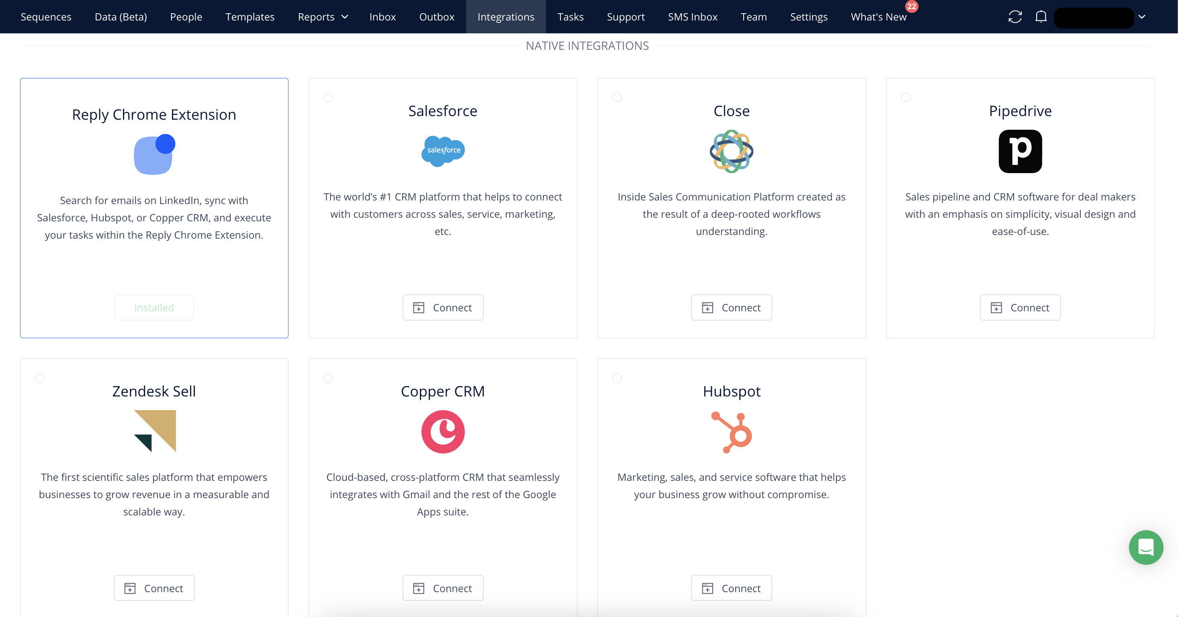
Task: Select the Close card radio circle
Action: click(x=617, y=97)
